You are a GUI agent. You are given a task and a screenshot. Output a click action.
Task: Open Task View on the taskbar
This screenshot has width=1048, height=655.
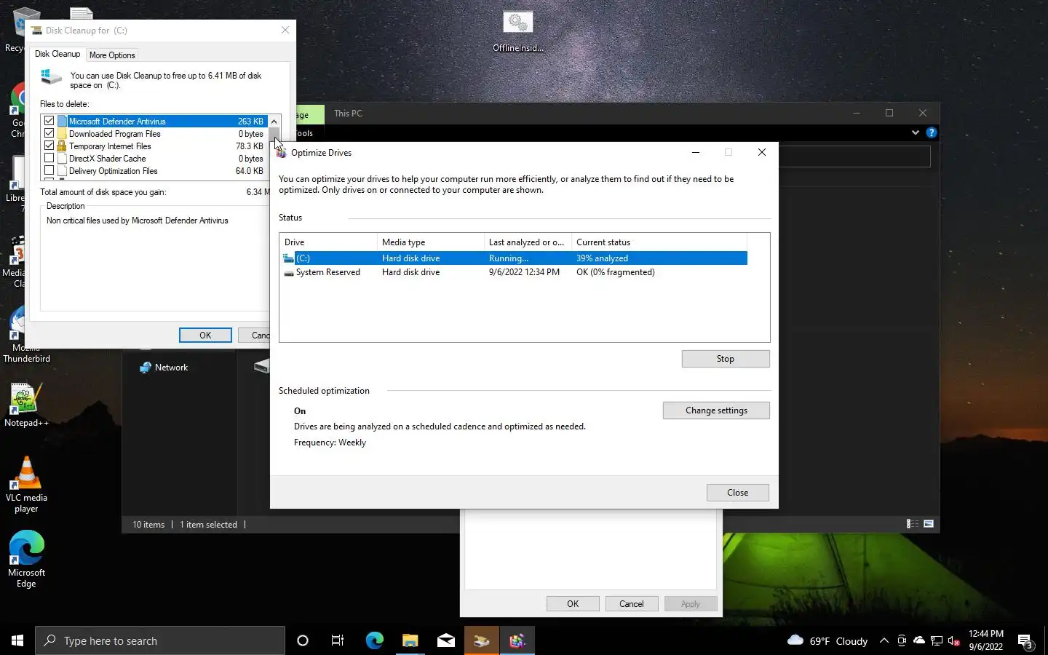tap(338, 640)
